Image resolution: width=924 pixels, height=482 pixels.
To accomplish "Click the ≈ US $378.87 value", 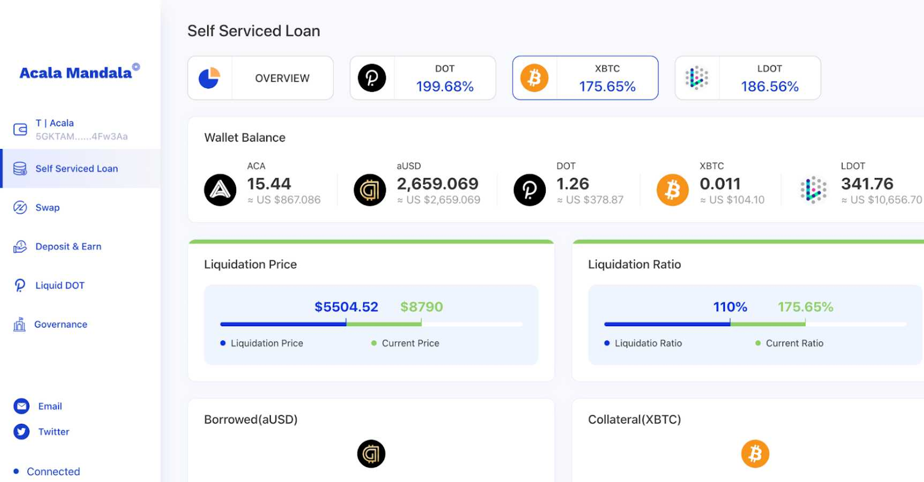I will coord(590,200).
